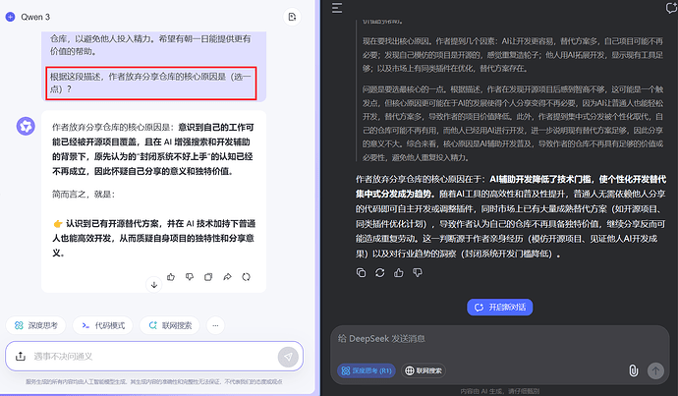Click the DeepSeek thinking paragraph 问题是要选最核心的一点
Viewport: 678px width, 396px height.
(512, 123)
